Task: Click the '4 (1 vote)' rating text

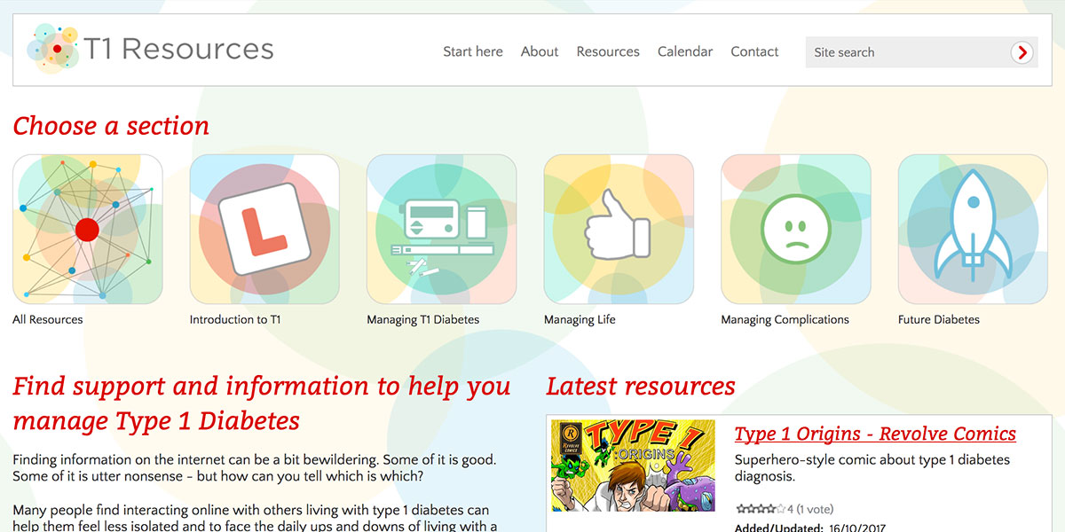Action: coord(811,509)
